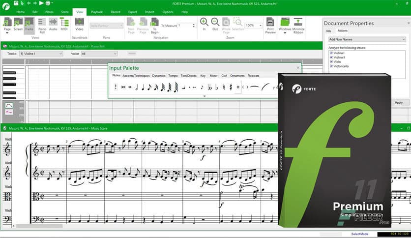Toggle the Tracks view button
Screen dimensions: 411x238
(29, 25)
